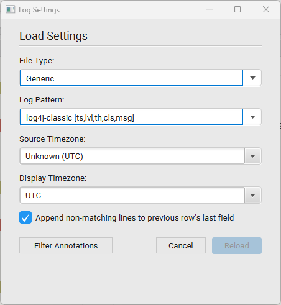The width and height of the screenshot is (281, 305).
Task: Click the Source Timezone: label
Action: tap(52, 139)
